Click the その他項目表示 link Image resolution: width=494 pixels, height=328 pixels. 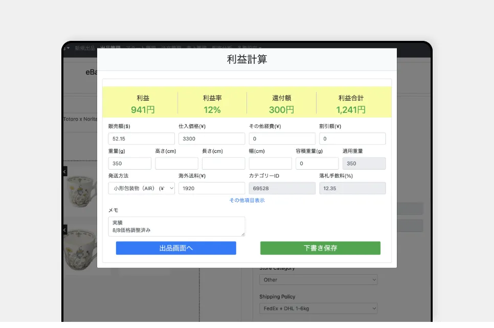[247, 200]
